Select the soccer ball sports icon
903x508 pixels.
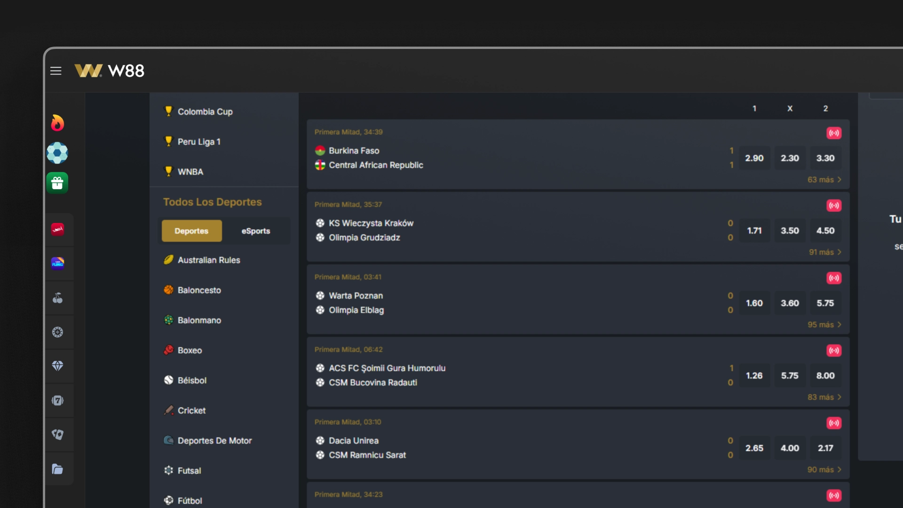pos(57,153)
